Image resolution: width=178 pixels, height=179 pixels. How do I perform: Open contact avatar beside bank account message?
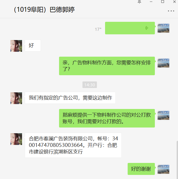tap(16, 139)
